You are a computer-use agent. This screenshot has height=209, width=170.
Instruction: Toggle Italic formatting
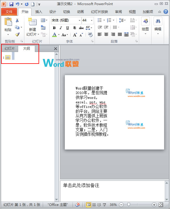(61, 28)
